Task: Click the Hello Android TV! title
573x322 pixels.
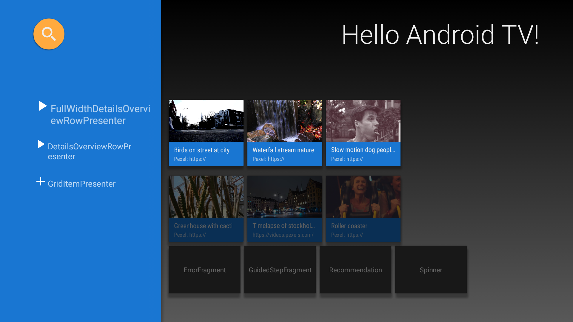Action: click(x=441, y=35)
